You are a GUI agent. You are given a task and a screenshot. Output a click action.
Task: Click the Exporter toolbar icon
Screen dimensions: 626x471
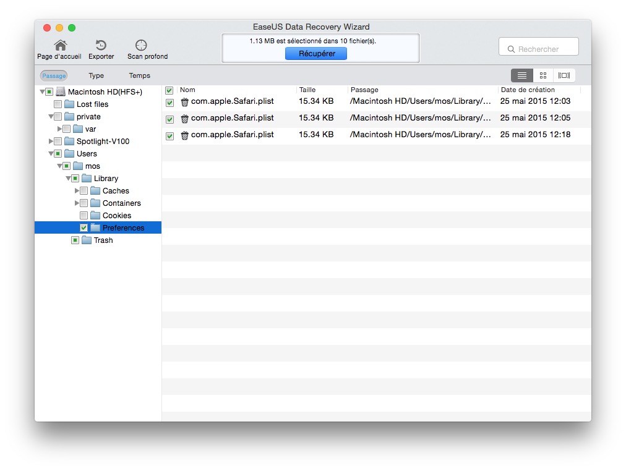tap(101, 45)
